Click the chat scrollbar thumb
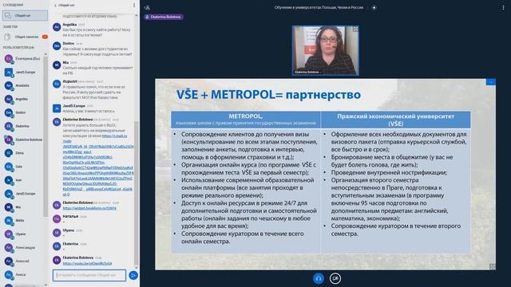Image resolution: width=511 pixels, height=287 pixels. point(137,193)
